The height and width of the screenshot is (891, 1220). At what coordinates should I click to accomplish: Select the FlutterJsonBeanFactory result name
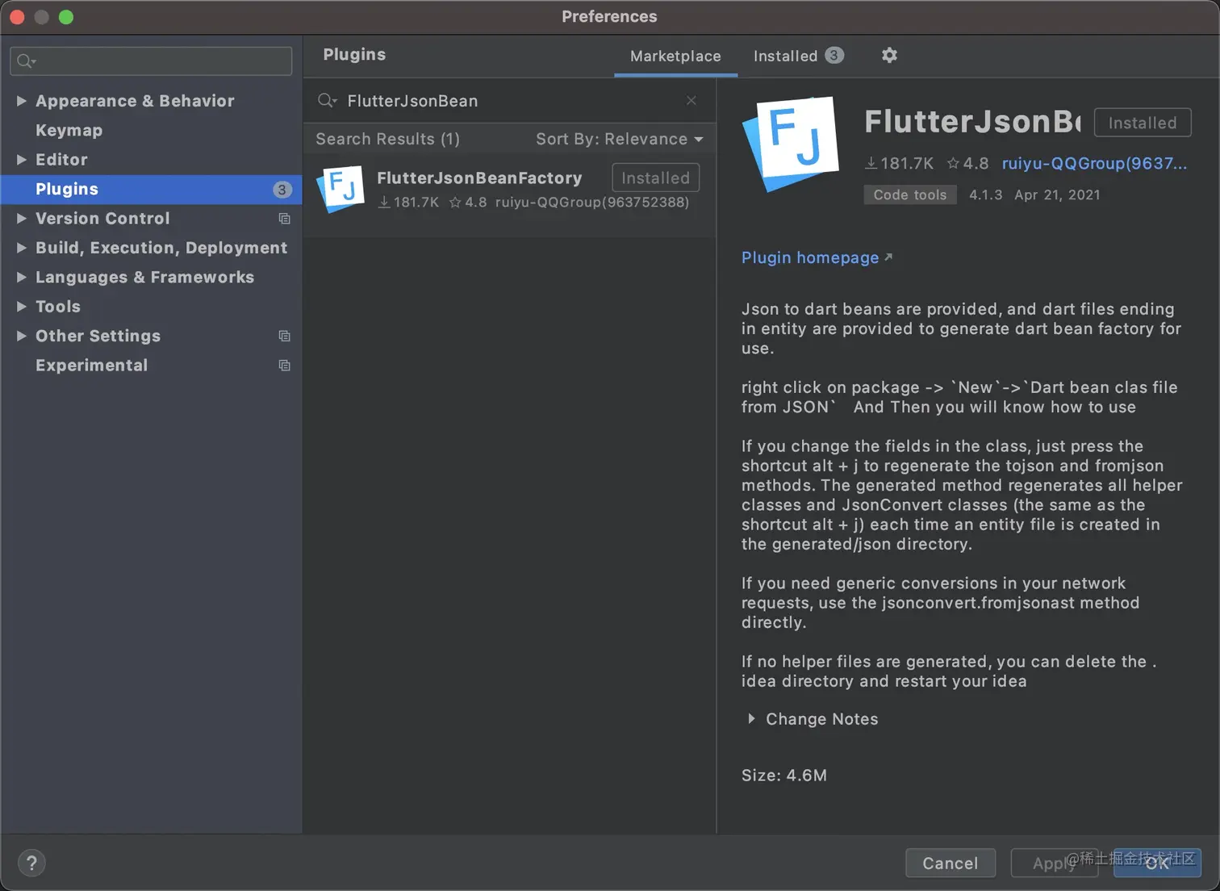tap(479, 178)
